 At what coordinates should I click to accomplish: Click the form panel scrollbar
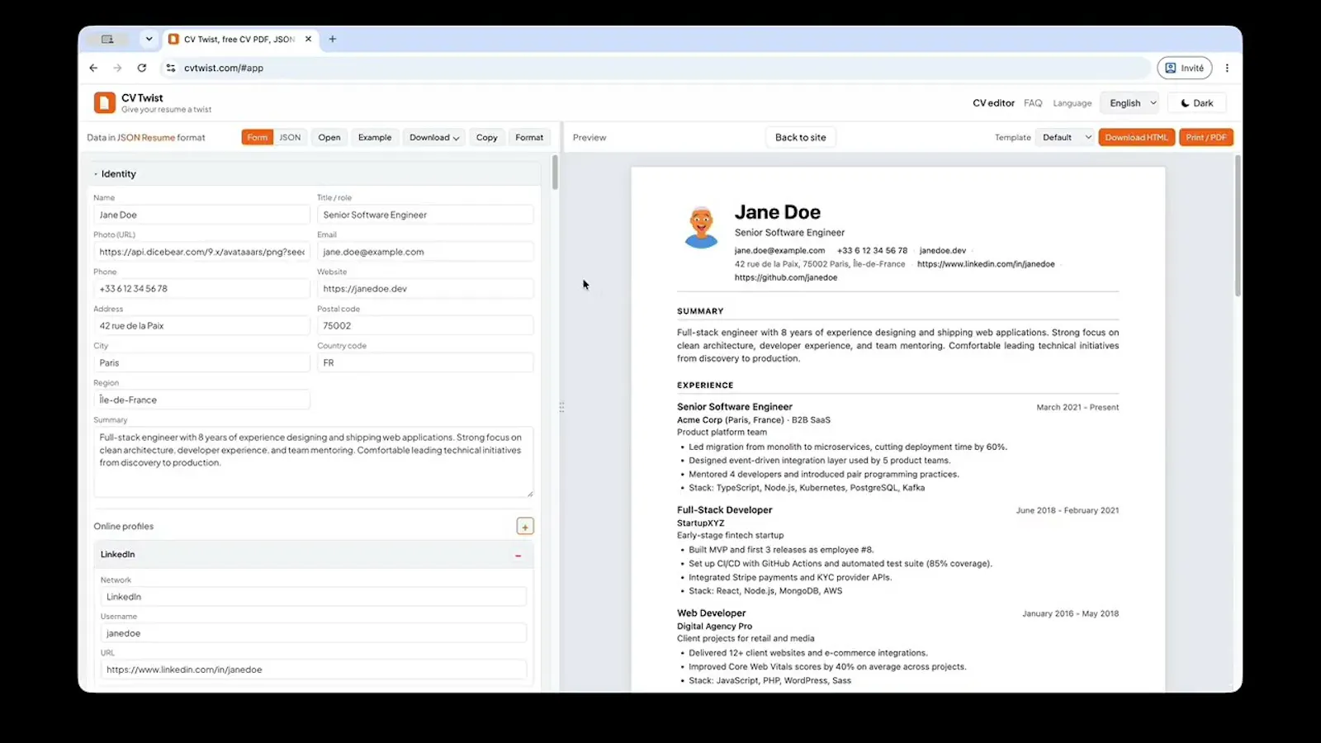point(555,173)
